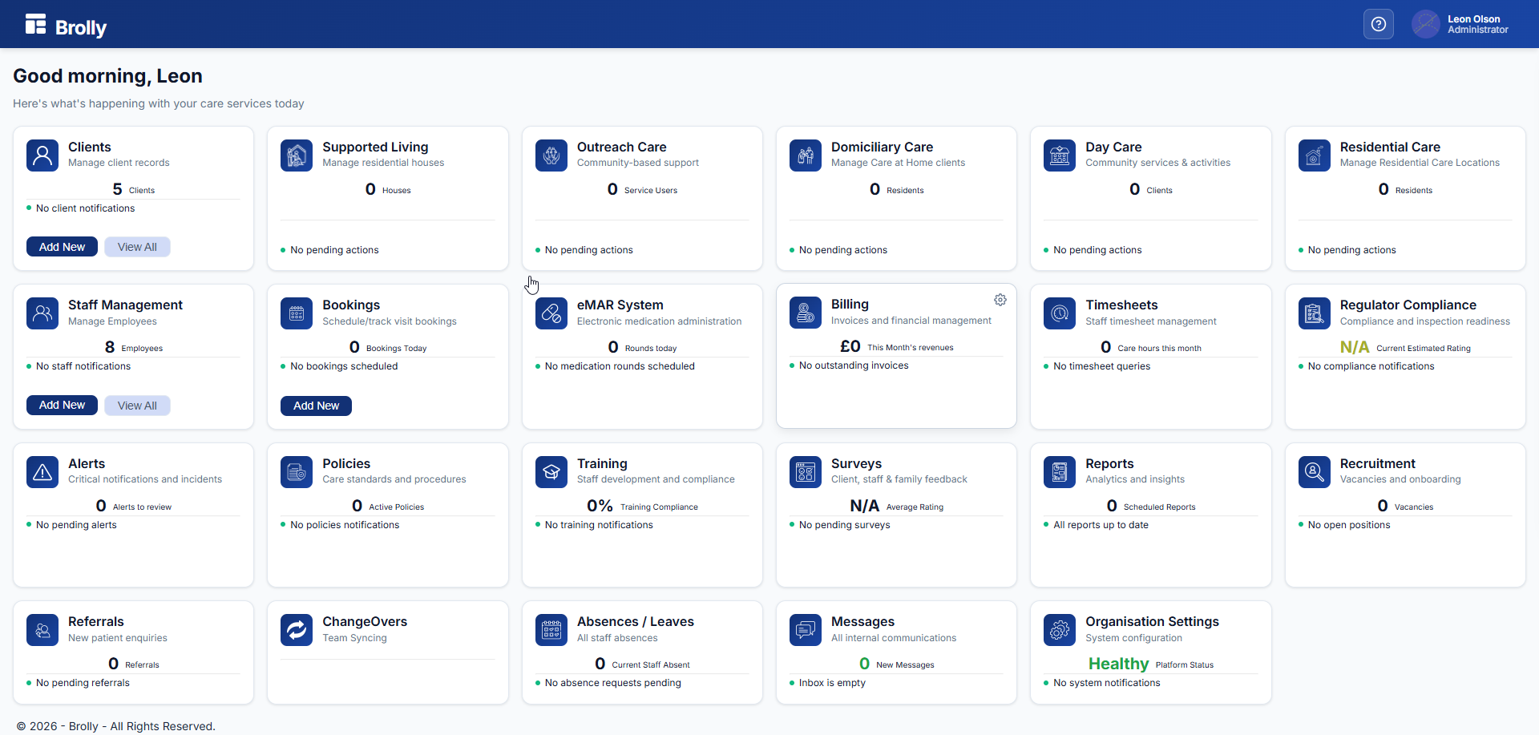The width and height of the screenshot is (1539, 735).
Task: Open the Supported Living card title
Action: tap(375, 147)
